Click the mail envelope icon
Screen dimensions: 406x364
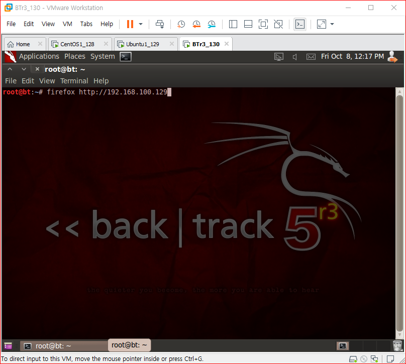click(x=311, y=57)
